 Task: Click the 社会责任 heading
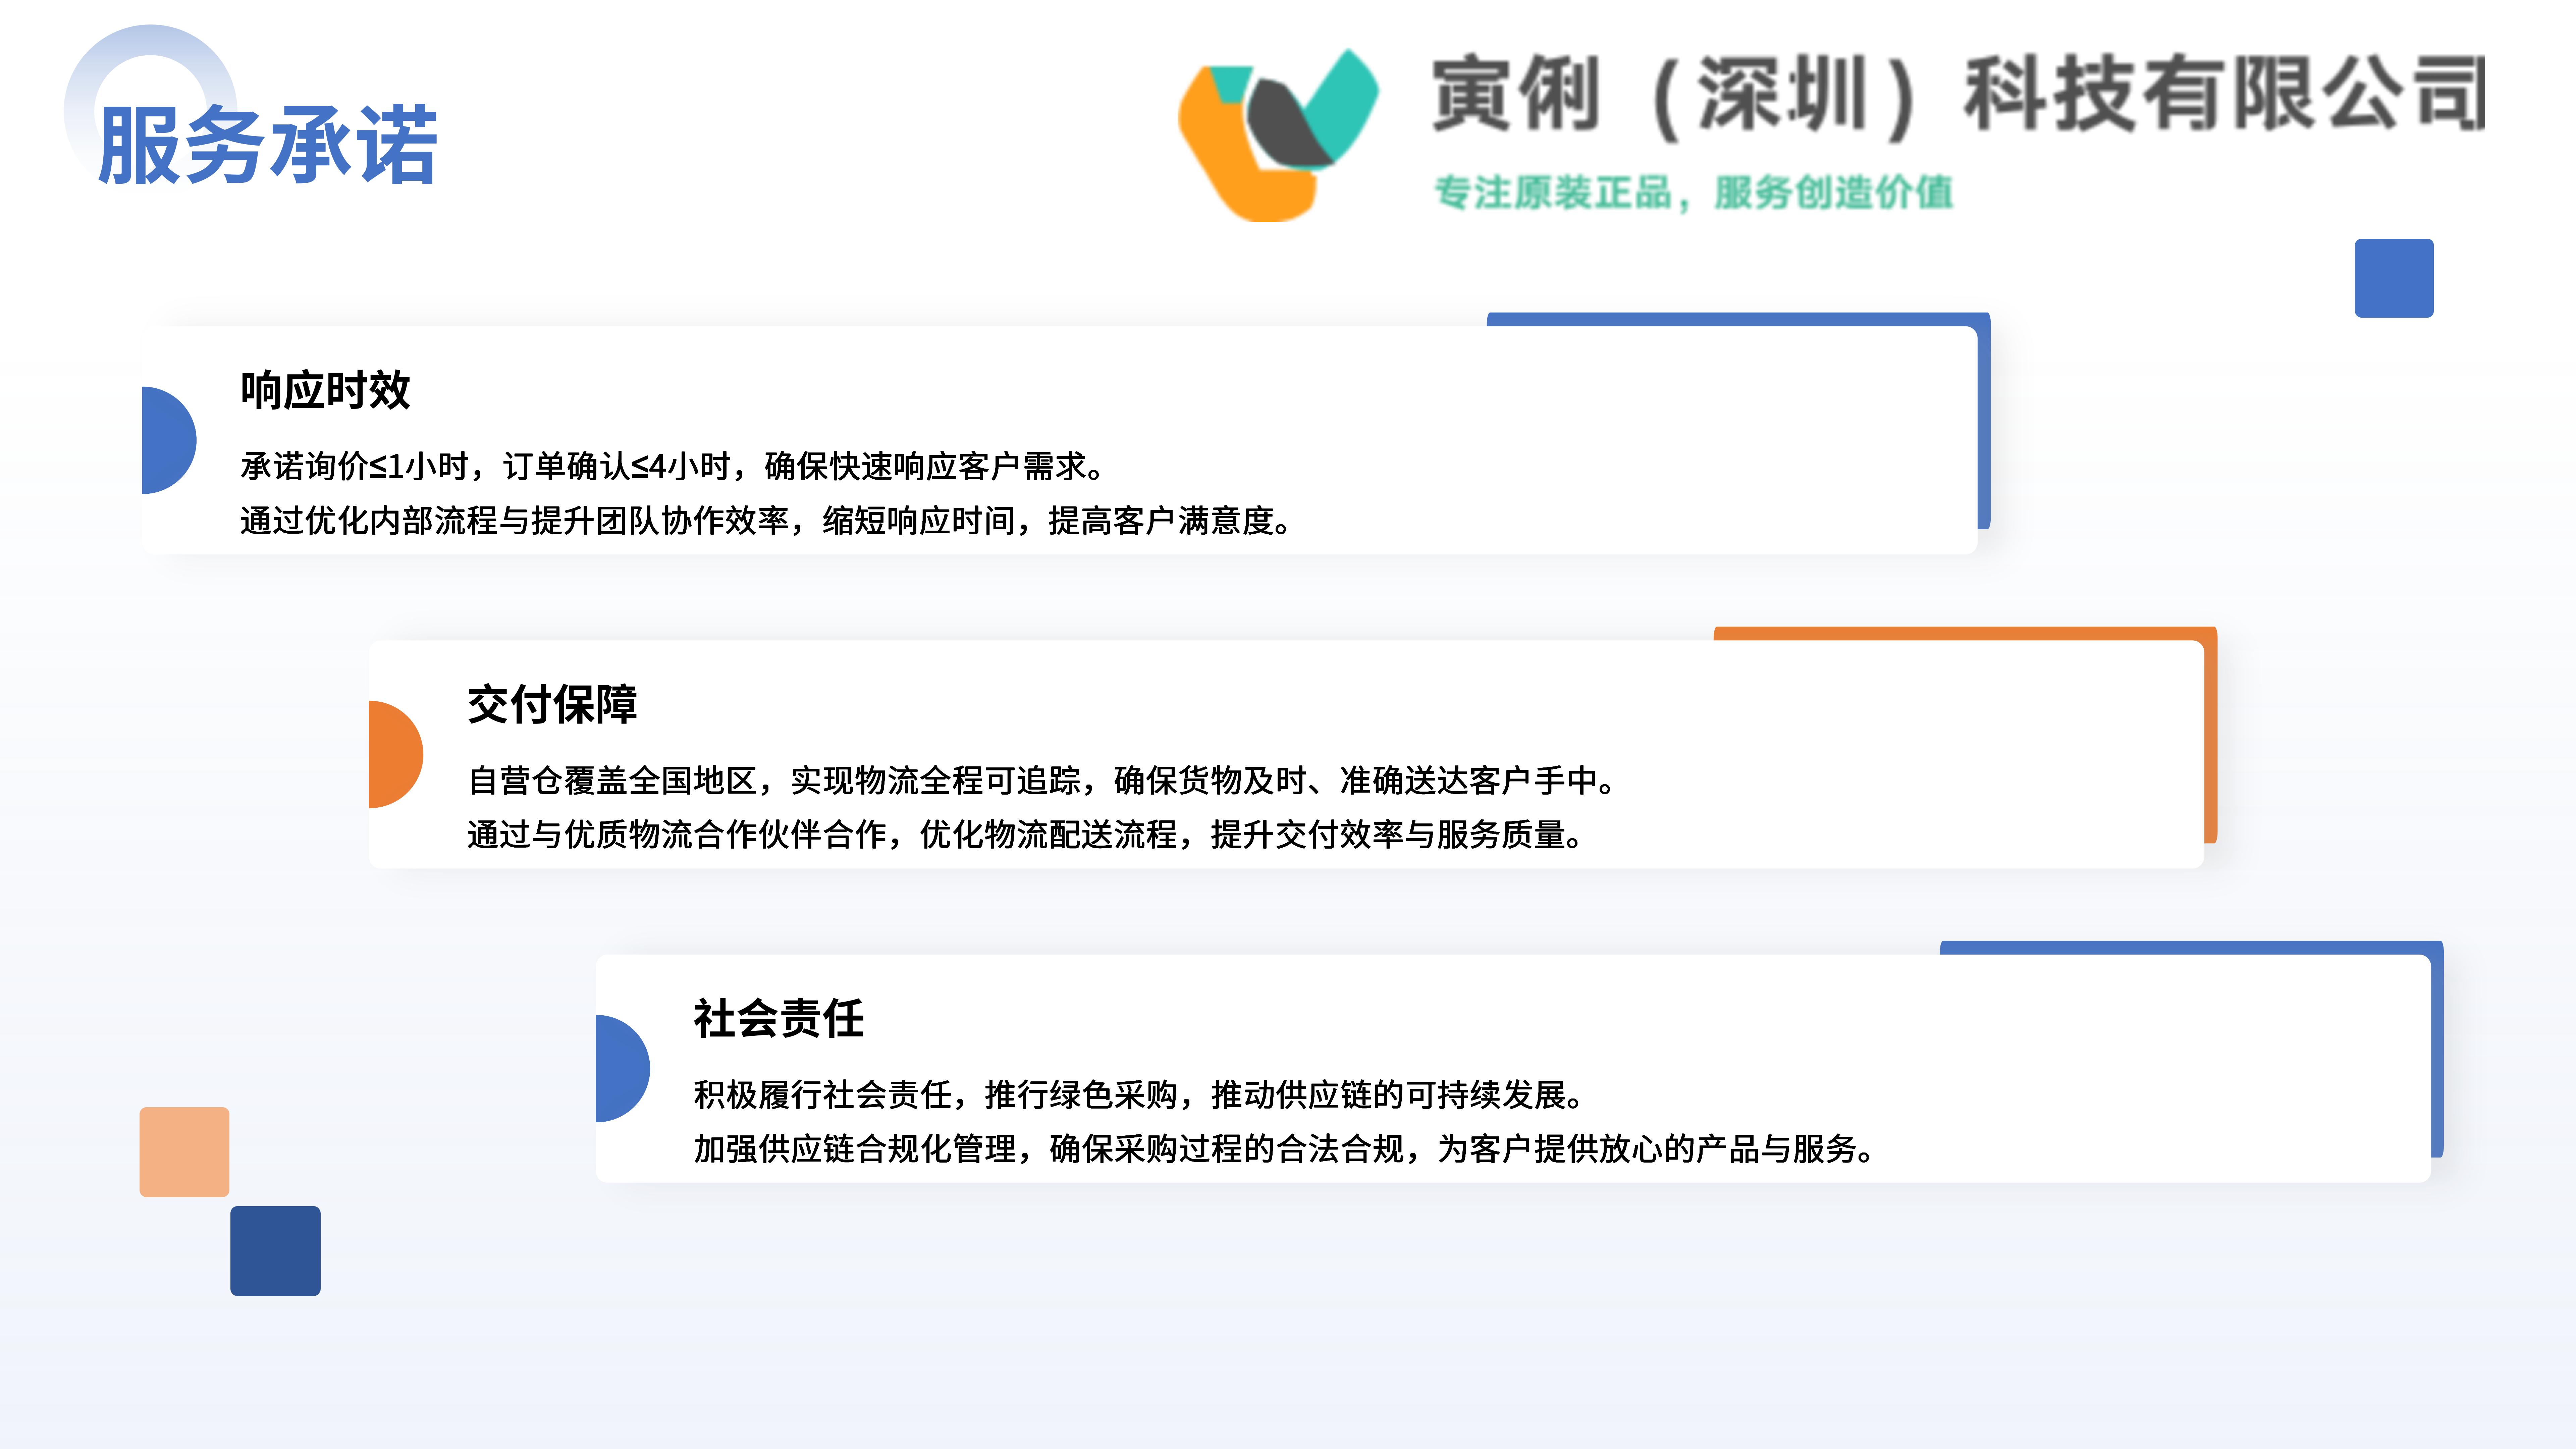pos(779,1018)
